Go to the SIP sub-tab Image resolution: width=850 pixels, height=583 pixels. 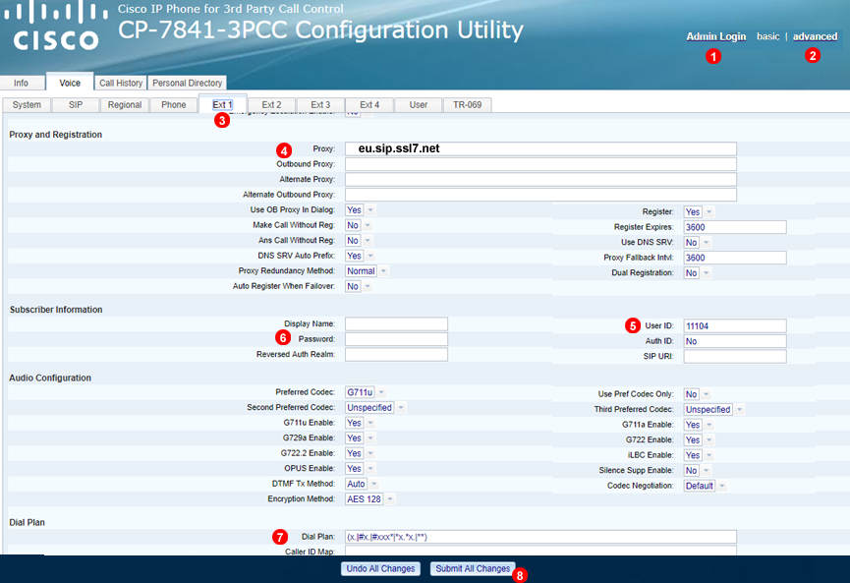click(76, 104)
